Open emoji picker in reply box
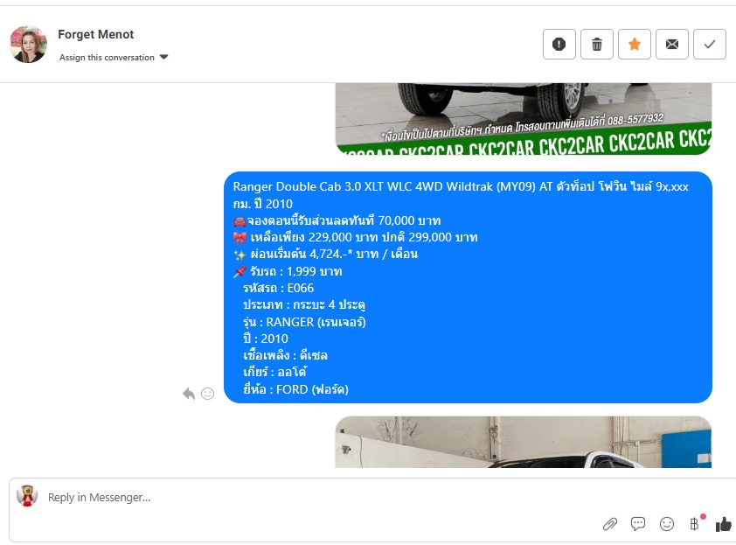Image resolution: width=736 pixels, height=545 pixels. pos(667,523)
